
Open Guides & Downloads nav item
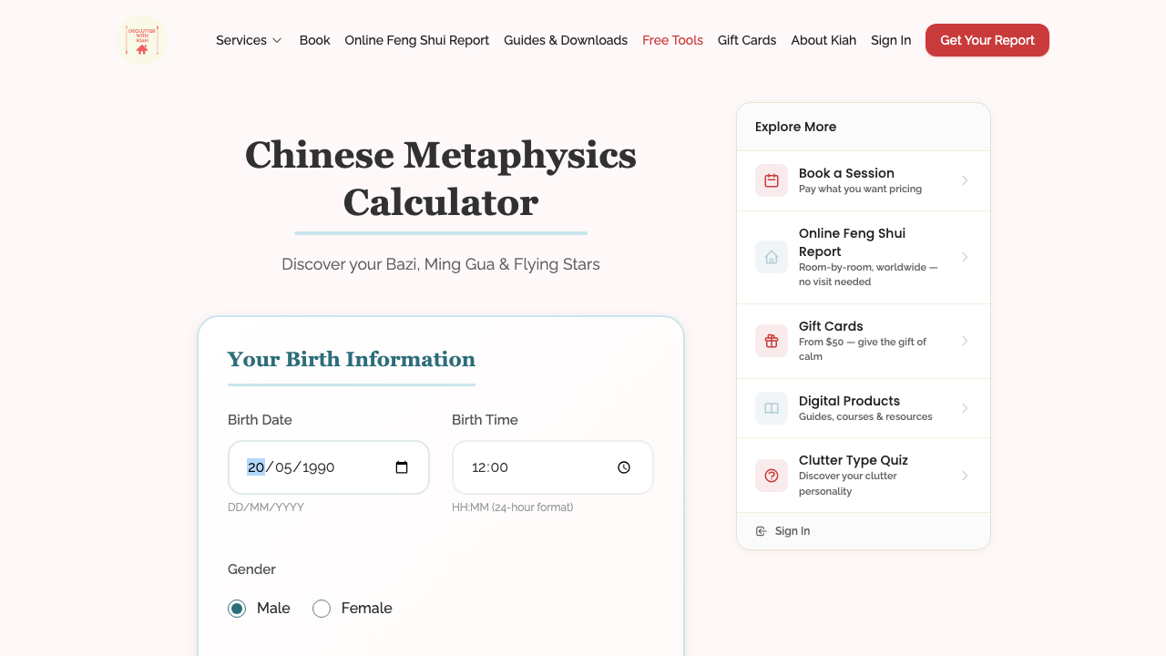(566, 40)
